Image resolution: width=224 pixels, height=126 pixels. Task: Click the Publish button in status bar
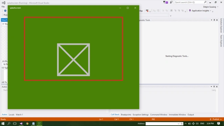point(216,119)
